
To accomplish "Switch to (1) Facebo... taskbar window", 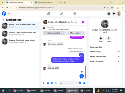I will (x=86, y=91).
